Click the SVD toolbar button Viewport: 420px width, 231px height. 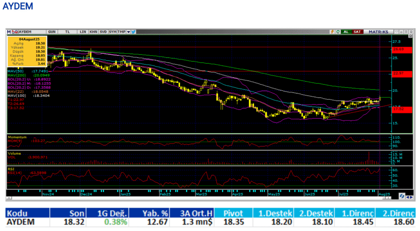[103, 32]
